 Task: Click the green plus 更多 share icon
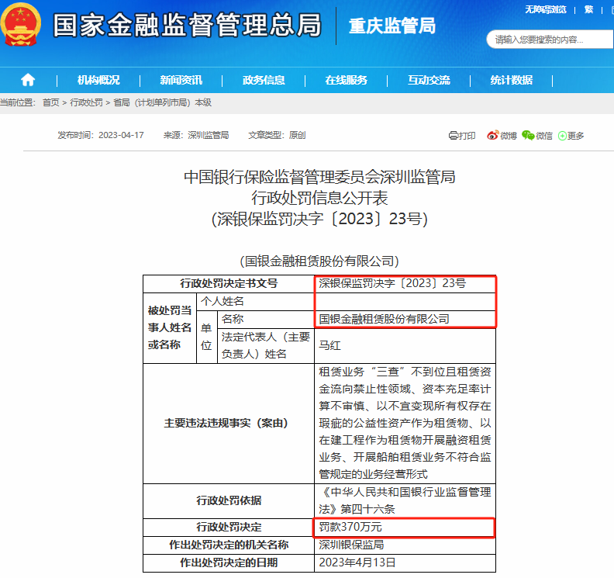coord(563,136)
